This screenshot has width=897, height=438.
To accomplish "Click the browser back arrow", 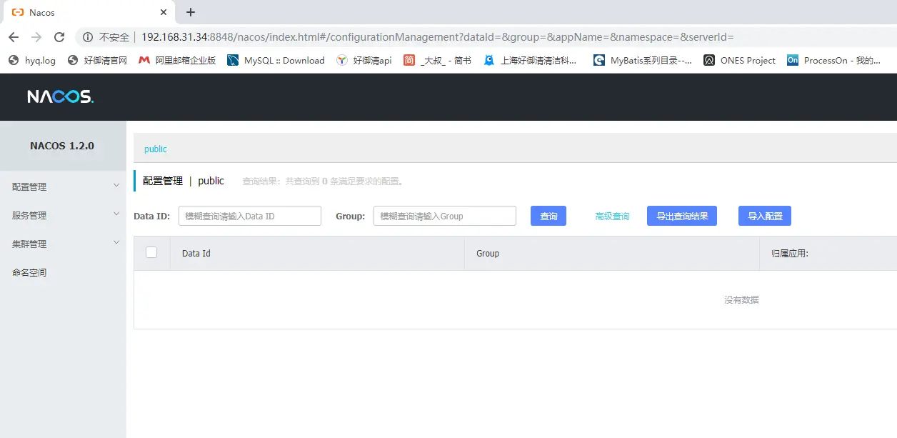I will point(14,37).
